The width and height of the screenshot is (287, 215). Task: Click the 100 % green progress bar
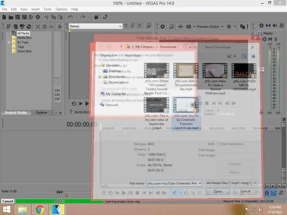pyautogui.click(x=59, y=201)
